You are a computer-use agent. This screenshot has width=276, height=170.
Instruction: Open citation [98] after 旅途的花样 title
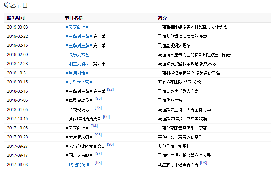(x=98, y=163)
